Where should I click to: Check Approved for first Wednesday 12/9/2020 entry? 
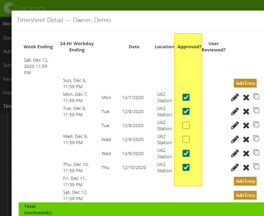(x=186, y=139)
